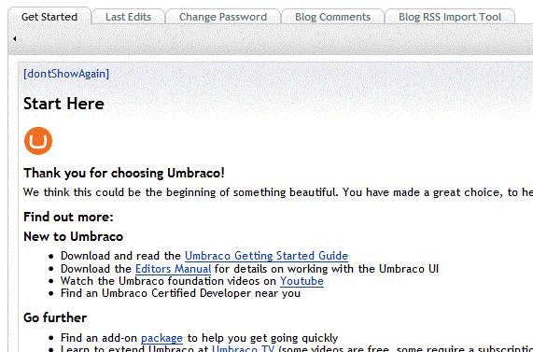Image resolution: width=533 pixels, height=352 pixels.
Task: Click the 'Find out more:' heading
Action: pyautogui.click(x=68, y=217)
